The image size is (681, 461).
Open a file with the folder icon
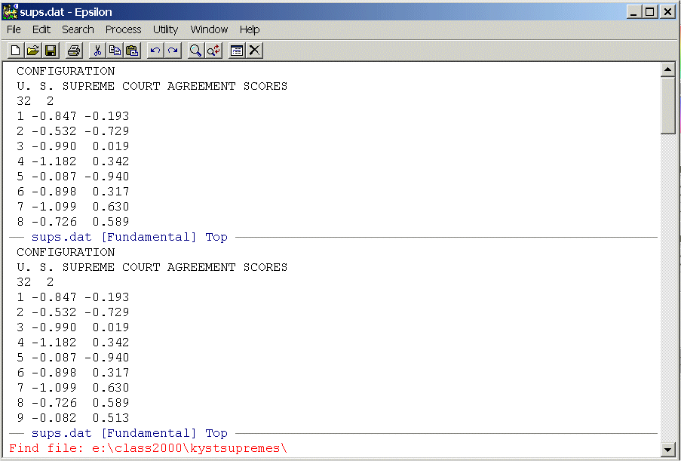pos(32,51)
